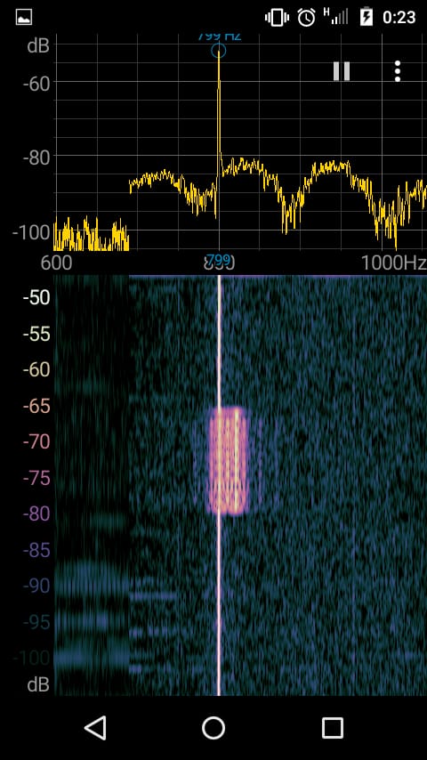Tap the Android home circle button

(213, 728)
